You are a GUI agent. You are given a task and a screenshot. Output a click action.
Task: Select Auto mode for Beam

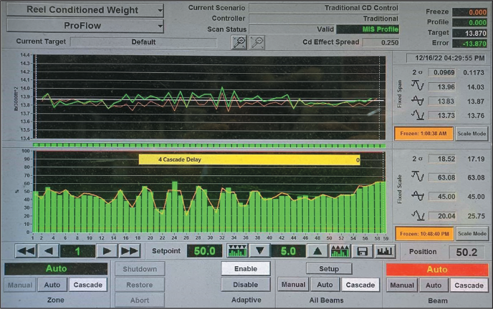coord(434,285)
